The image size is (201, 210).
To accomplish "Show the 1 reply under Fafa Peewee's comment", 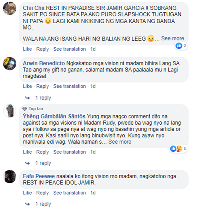I will [43, 204].
